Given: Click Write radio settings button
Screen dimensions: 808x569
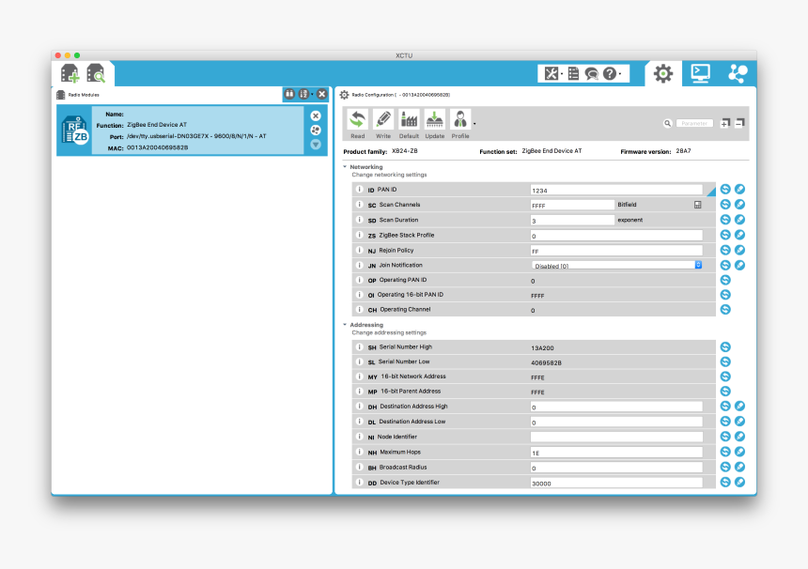Looking at the screenshot, I should coord(383,124).
